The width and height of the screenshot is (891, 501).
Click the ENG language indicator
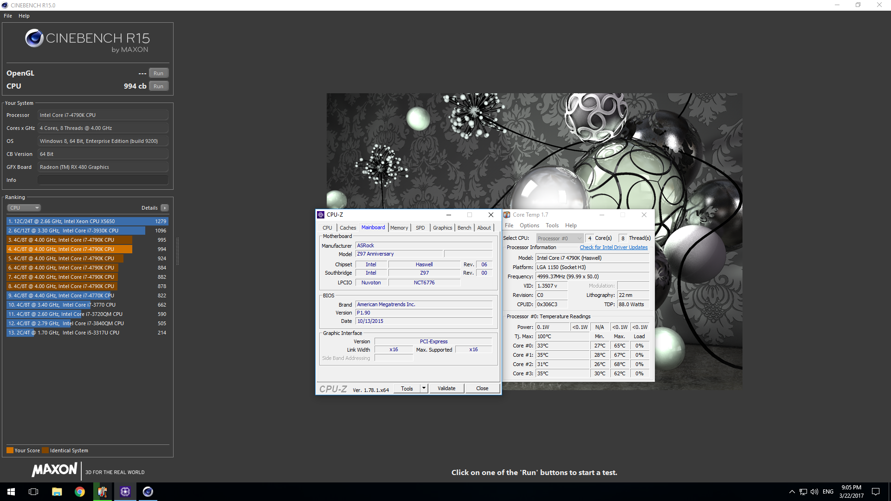tap(828, 492)
